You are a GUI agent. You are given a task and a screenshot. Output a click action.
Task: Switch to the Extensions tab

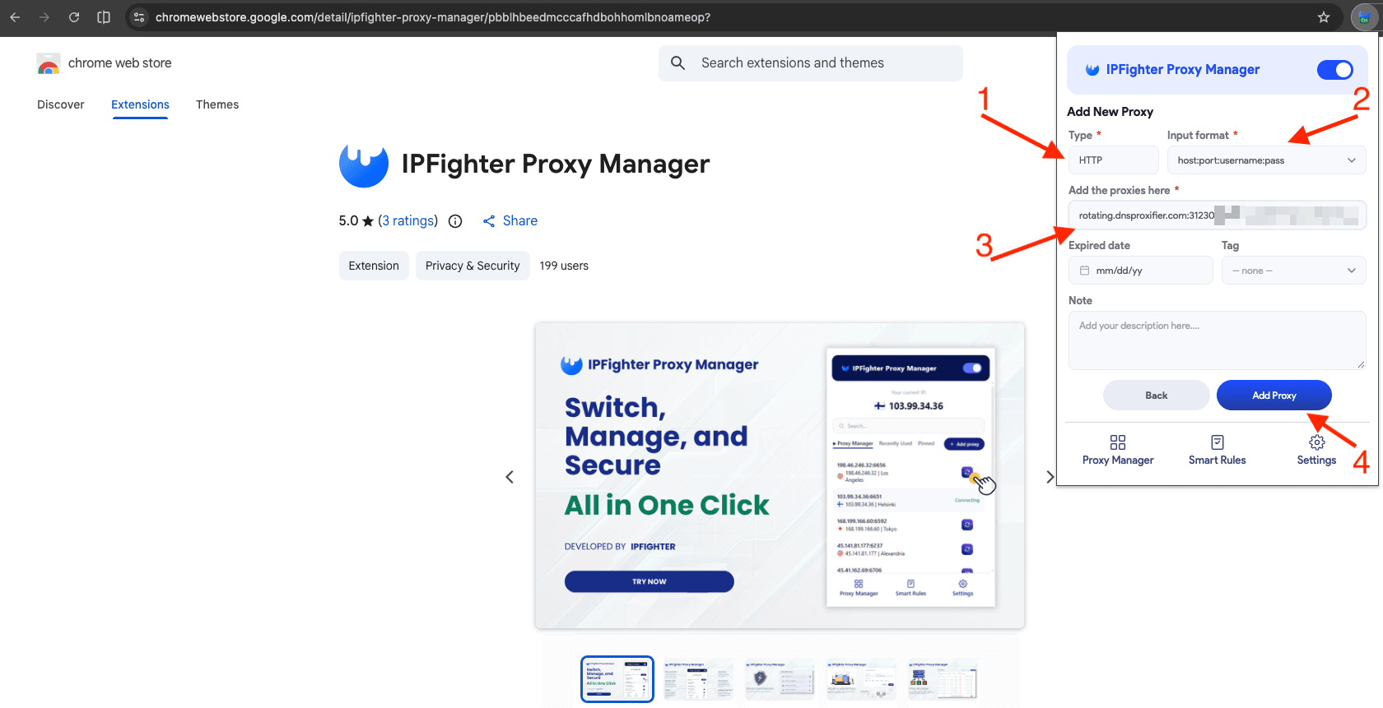coord(140,104)
